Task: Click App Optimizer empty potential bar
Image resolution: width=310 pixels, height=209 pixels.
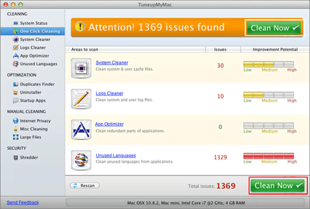Action: pyautogui.click(x=269, y=126)
